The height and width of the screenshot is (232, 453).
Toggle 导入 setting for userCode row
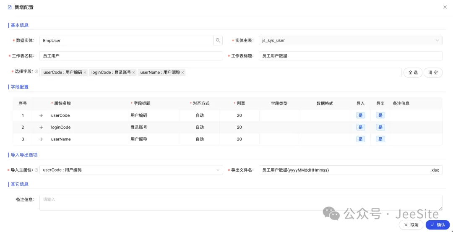pyautogui.click(x=360, y=115)
